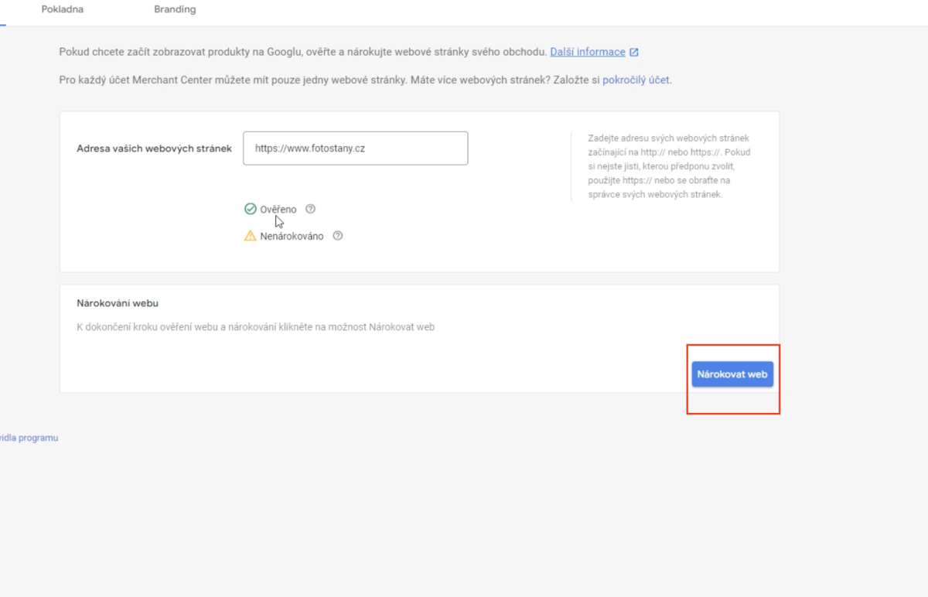
Task: Open the Další informace link
Action: (588, 52)
